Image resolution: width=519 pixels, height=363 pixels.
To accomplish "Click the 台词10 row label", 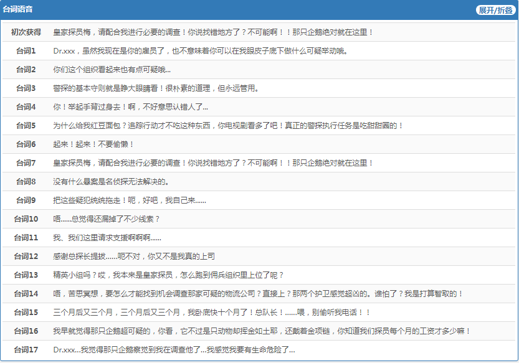I will click(26, 219).
